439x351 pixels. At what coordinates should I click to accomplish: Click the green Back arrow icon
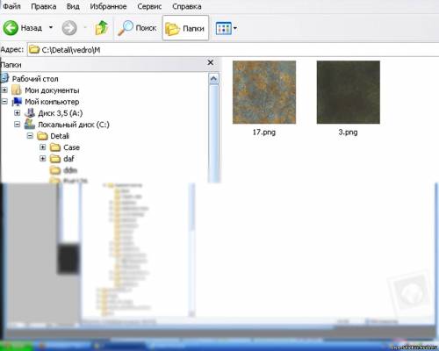[11, 28]
